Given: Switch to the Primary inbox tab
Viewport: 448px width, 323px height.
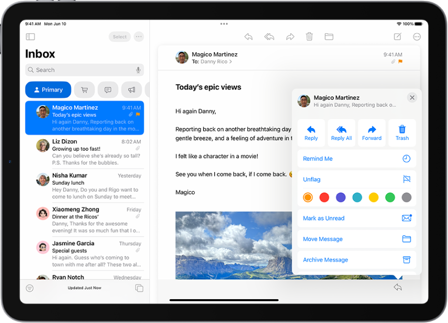Looking at the screenshot, I should 48,90.
